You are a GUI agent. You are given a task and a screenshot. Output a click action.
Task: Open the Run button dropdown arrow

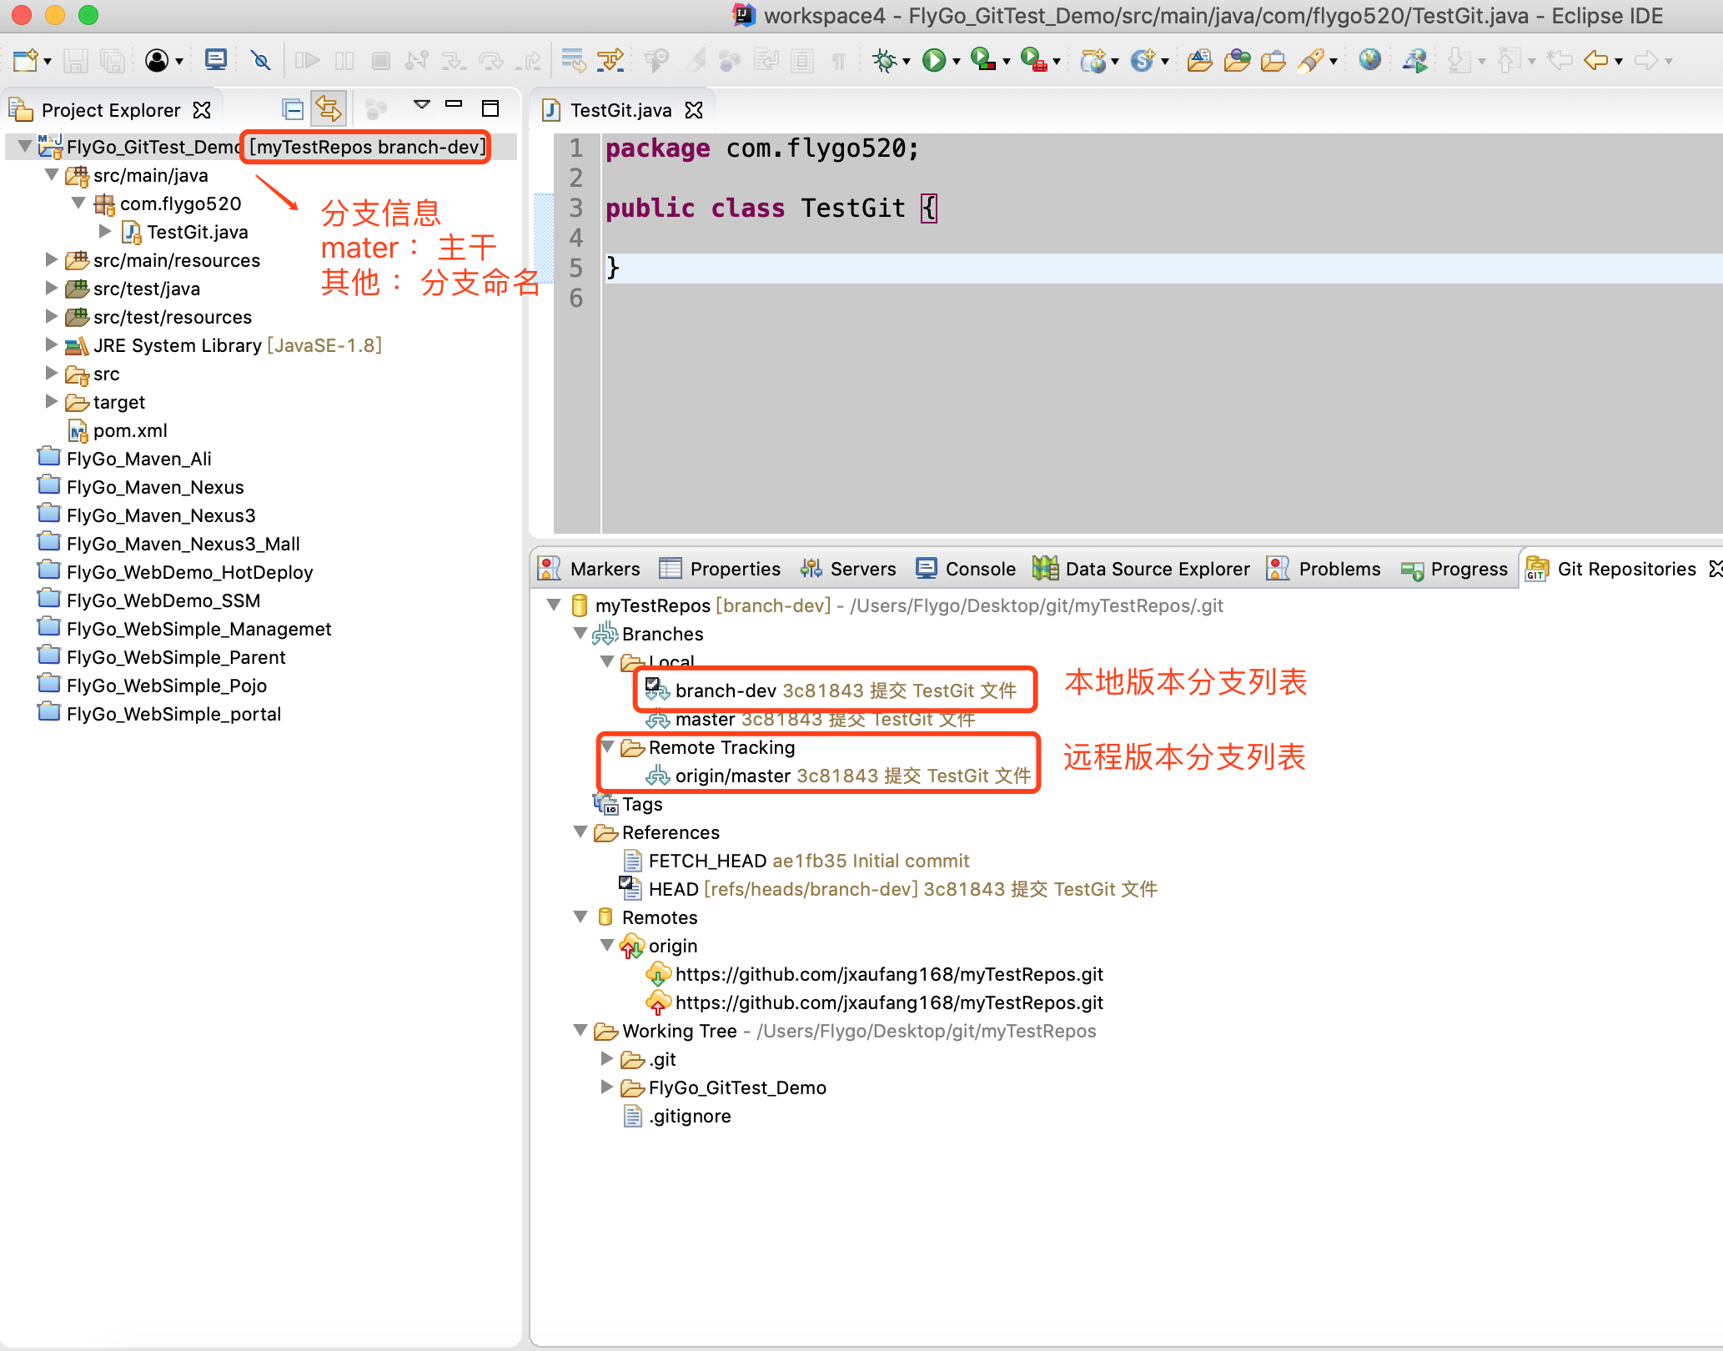[x=957, y=62]
